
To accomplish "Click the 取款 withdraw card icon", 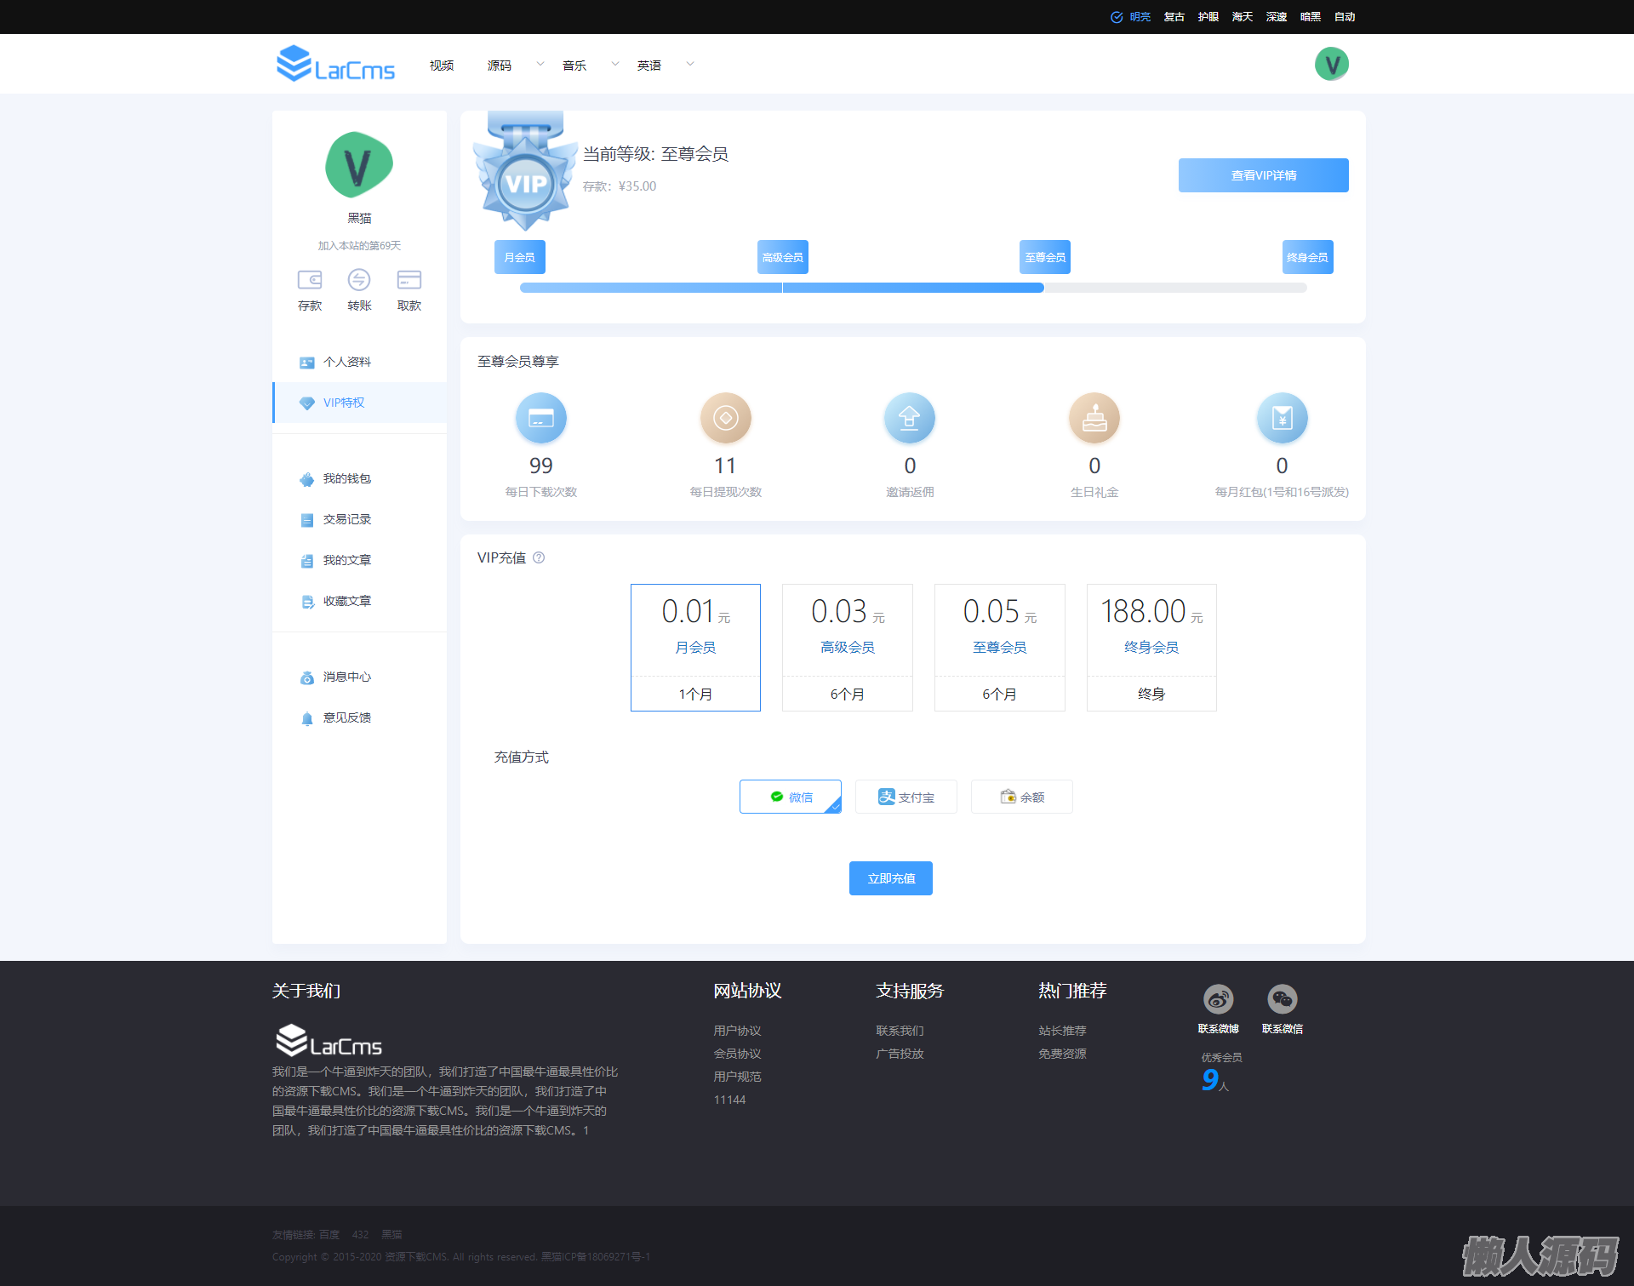I will pos(409,280).
